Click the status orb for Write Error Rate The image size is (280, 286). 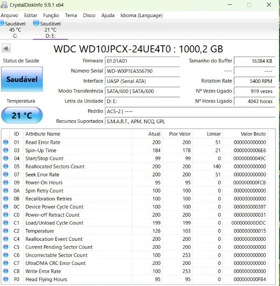coord(6,271)
